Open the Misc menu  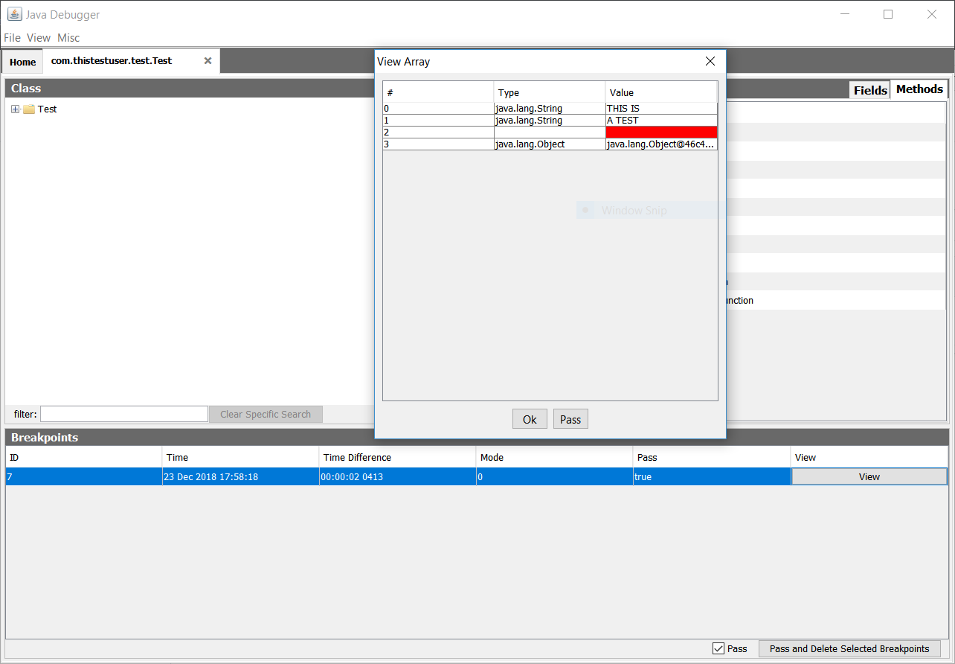point(68,38)
